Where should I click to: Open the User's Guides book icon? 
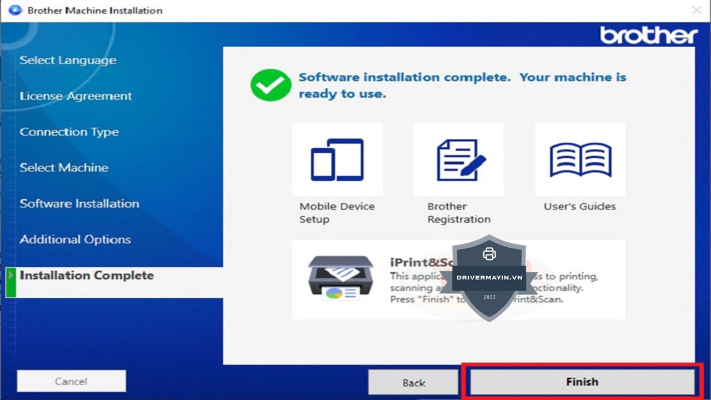[x=580, y=160]
